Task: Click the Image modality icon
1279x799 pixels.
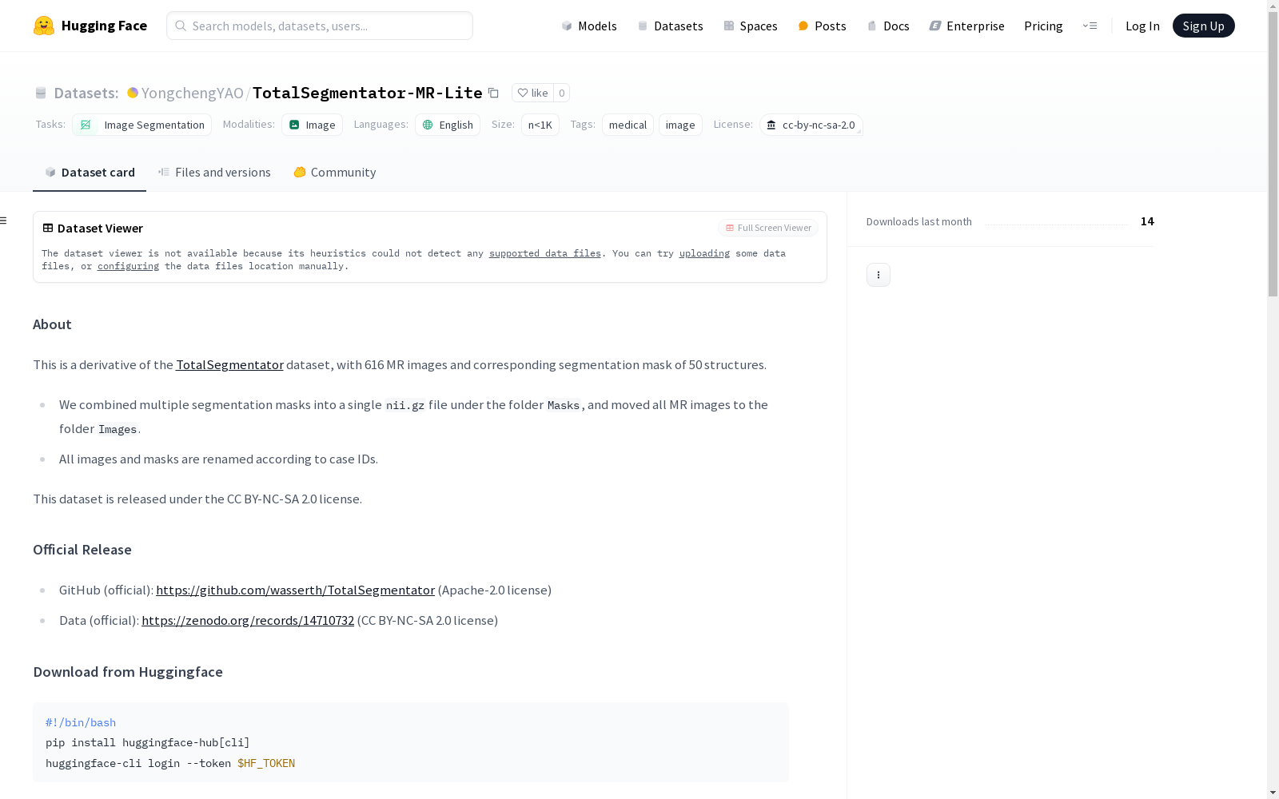Action: tap(294, 125)
